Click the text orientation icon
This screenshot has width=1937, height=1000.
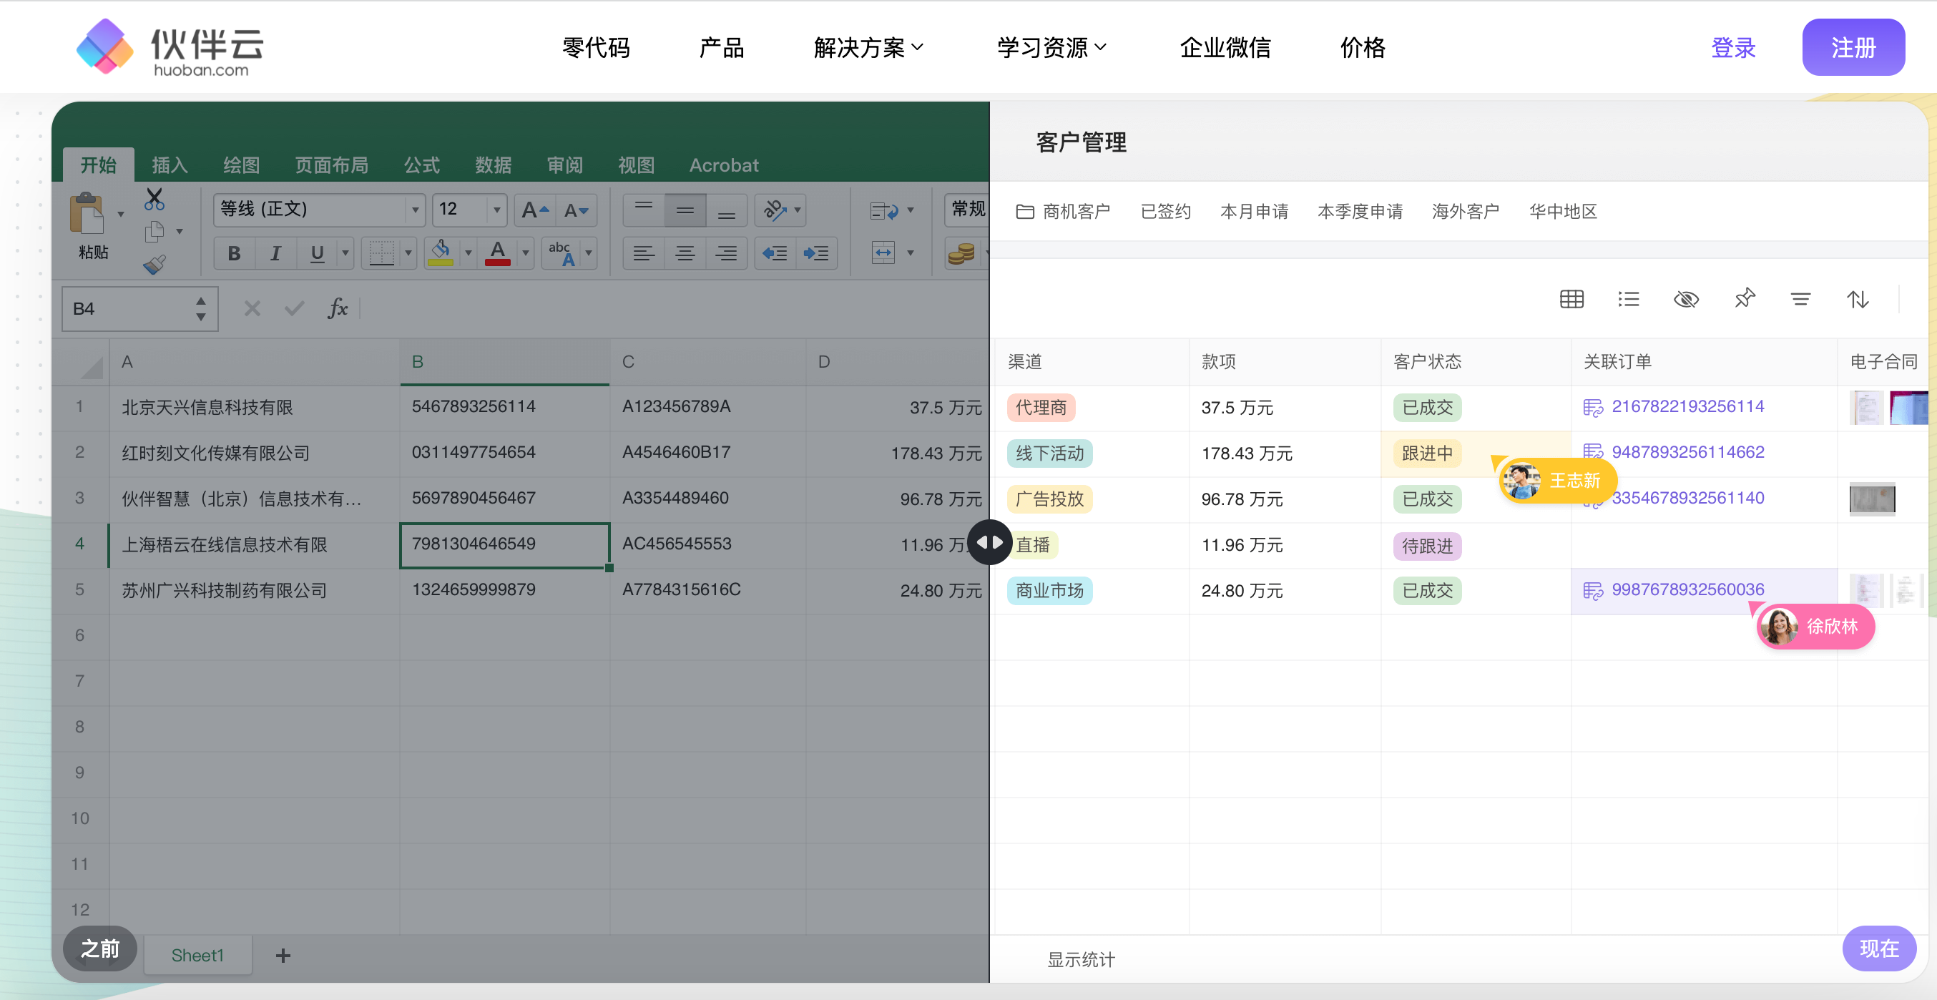coord(775,210)
